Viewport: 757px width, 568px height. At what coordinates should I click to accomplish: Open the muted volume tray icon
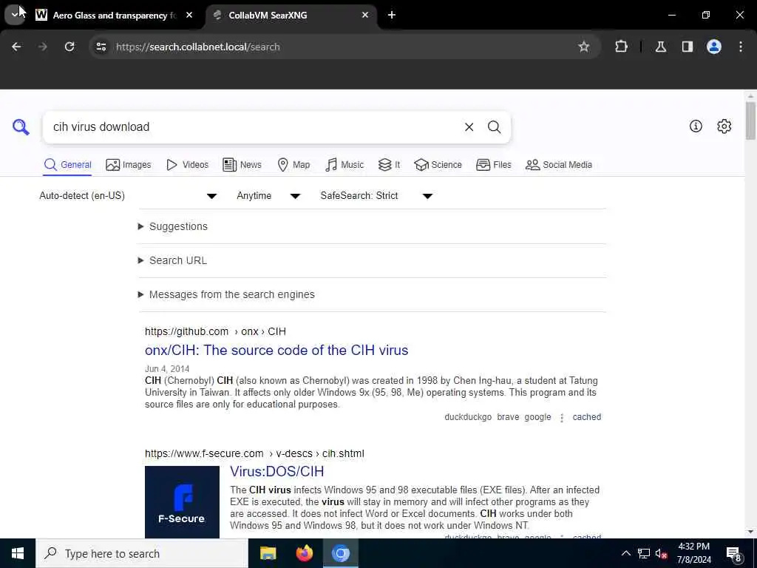pyautogui.click(x=661, y=553)
